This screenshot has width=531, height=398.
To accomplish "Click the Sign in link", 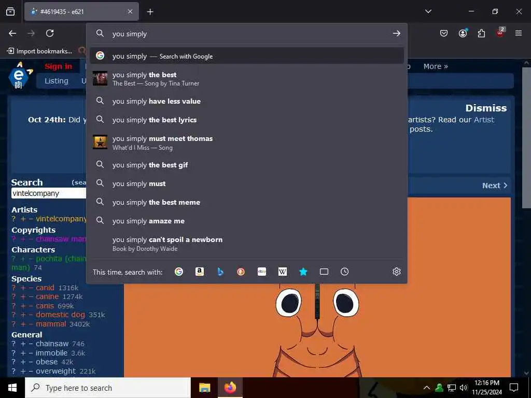I will [58, 66].
